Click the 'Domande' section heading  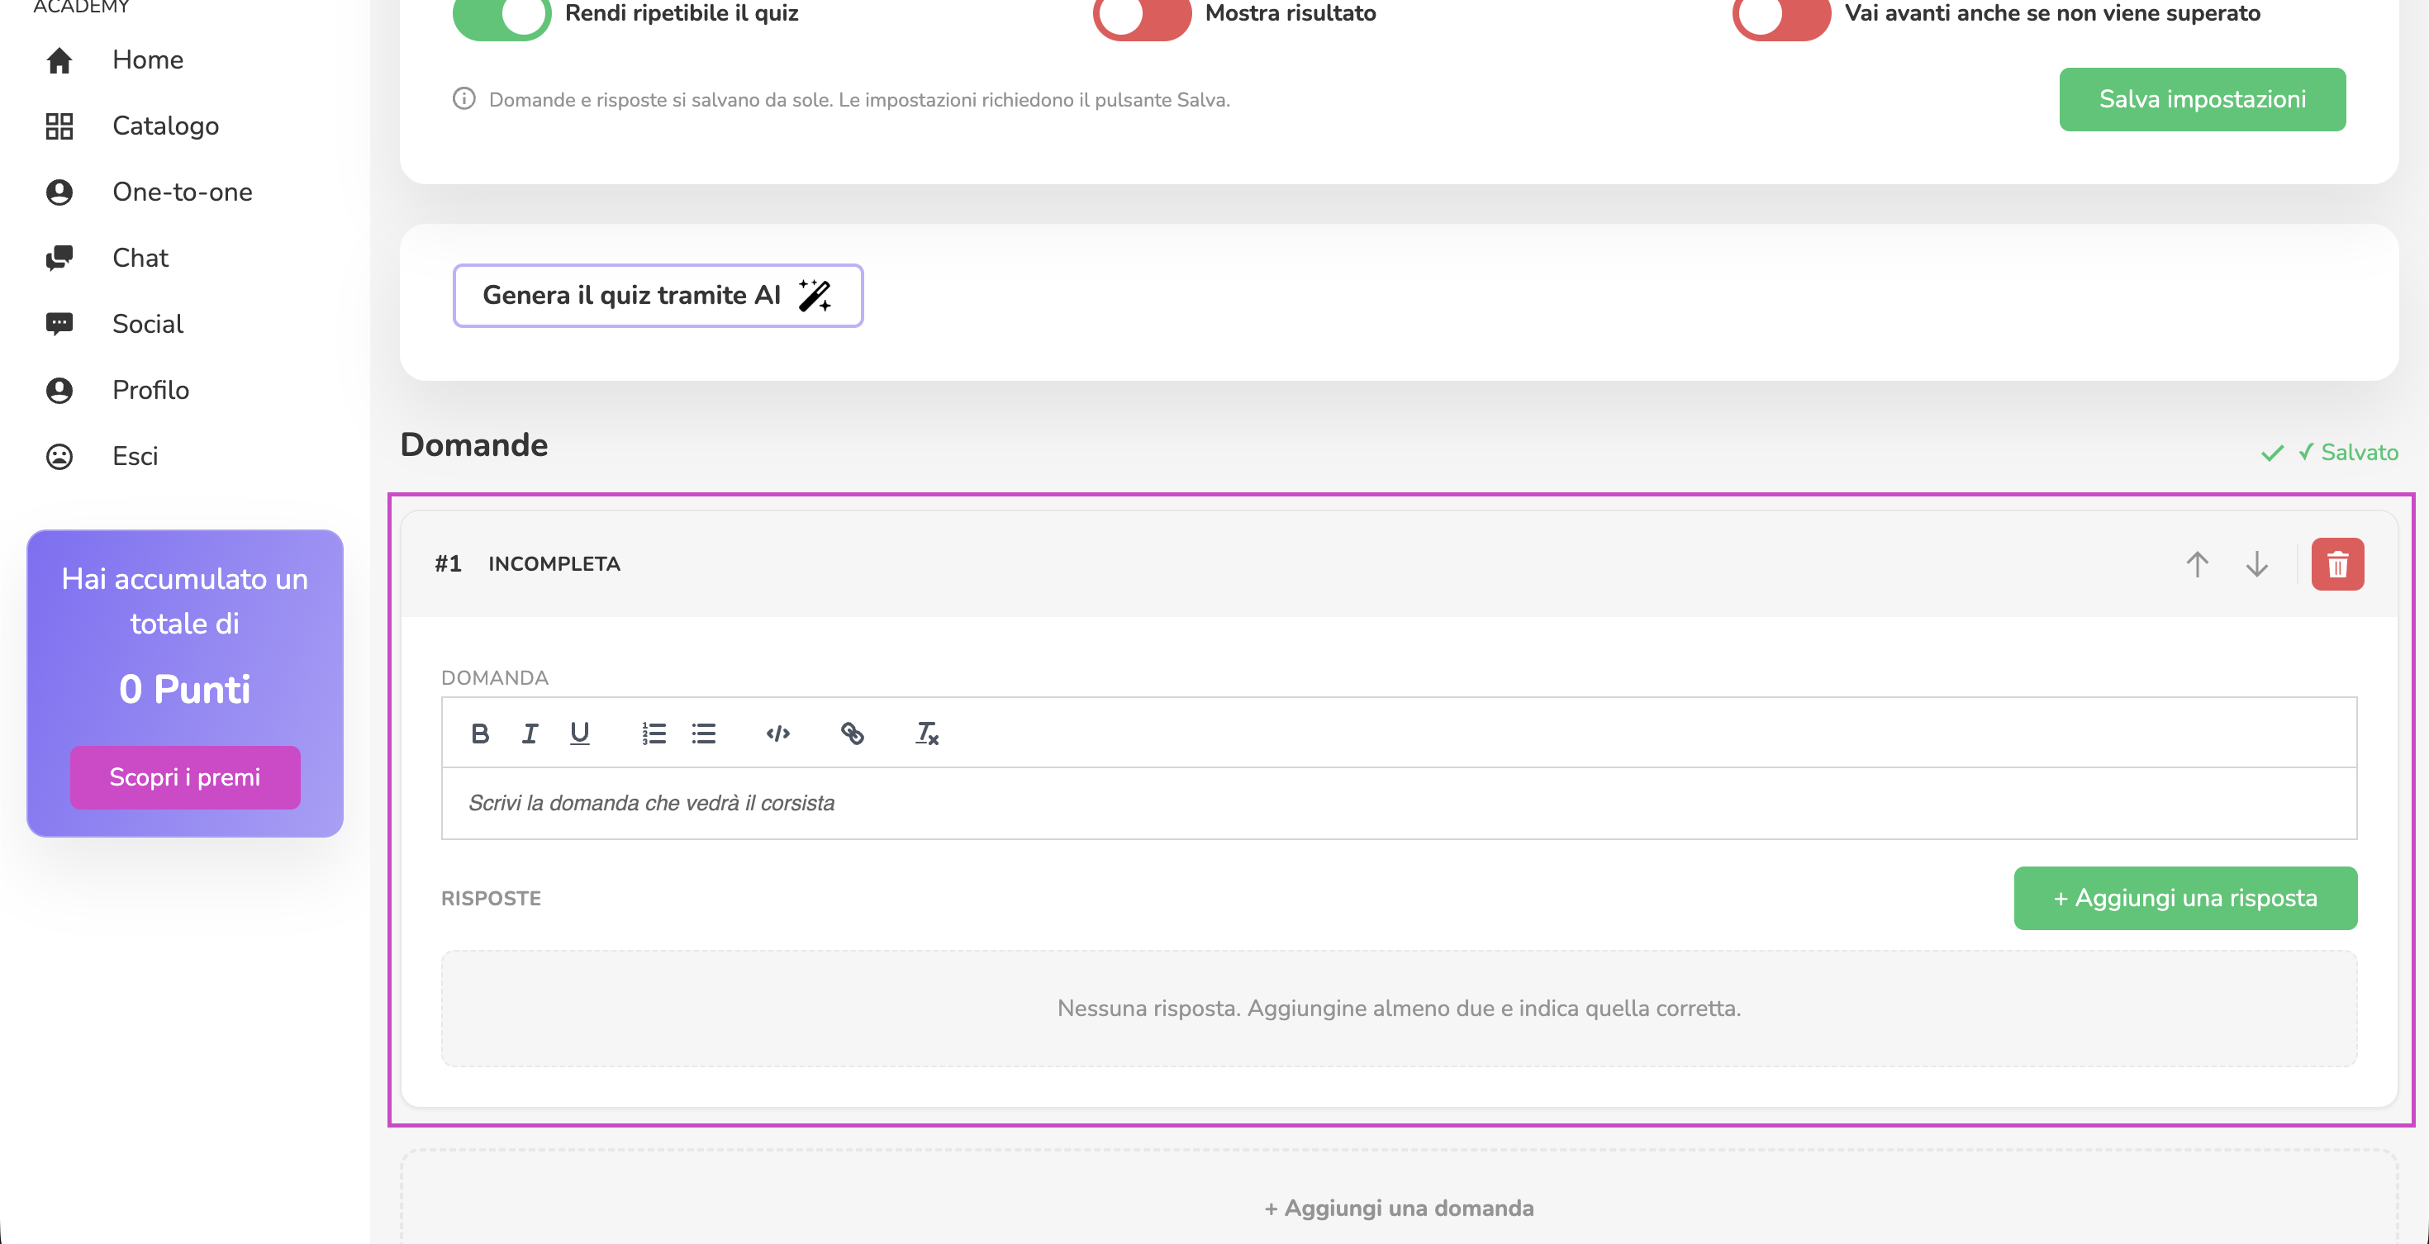coord(473,445)
